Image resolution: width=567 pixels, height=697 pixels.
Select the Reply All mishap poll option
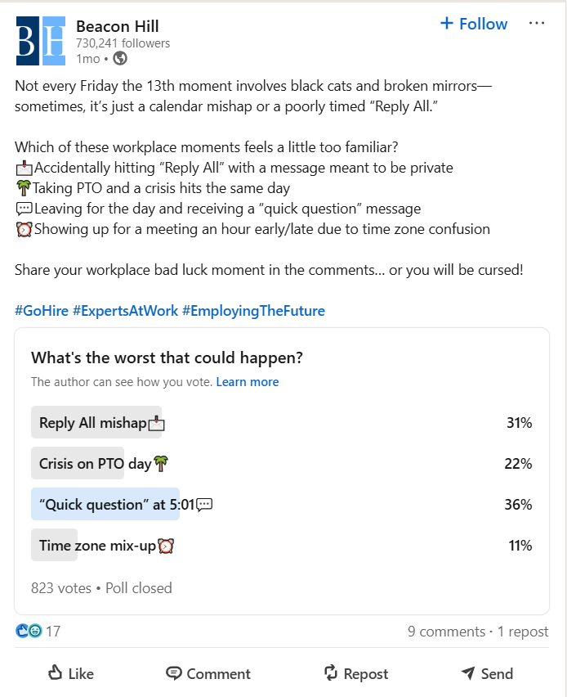(x=282, y=422)
